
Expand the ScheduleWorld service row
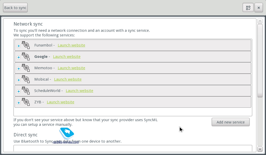point(19,91)
